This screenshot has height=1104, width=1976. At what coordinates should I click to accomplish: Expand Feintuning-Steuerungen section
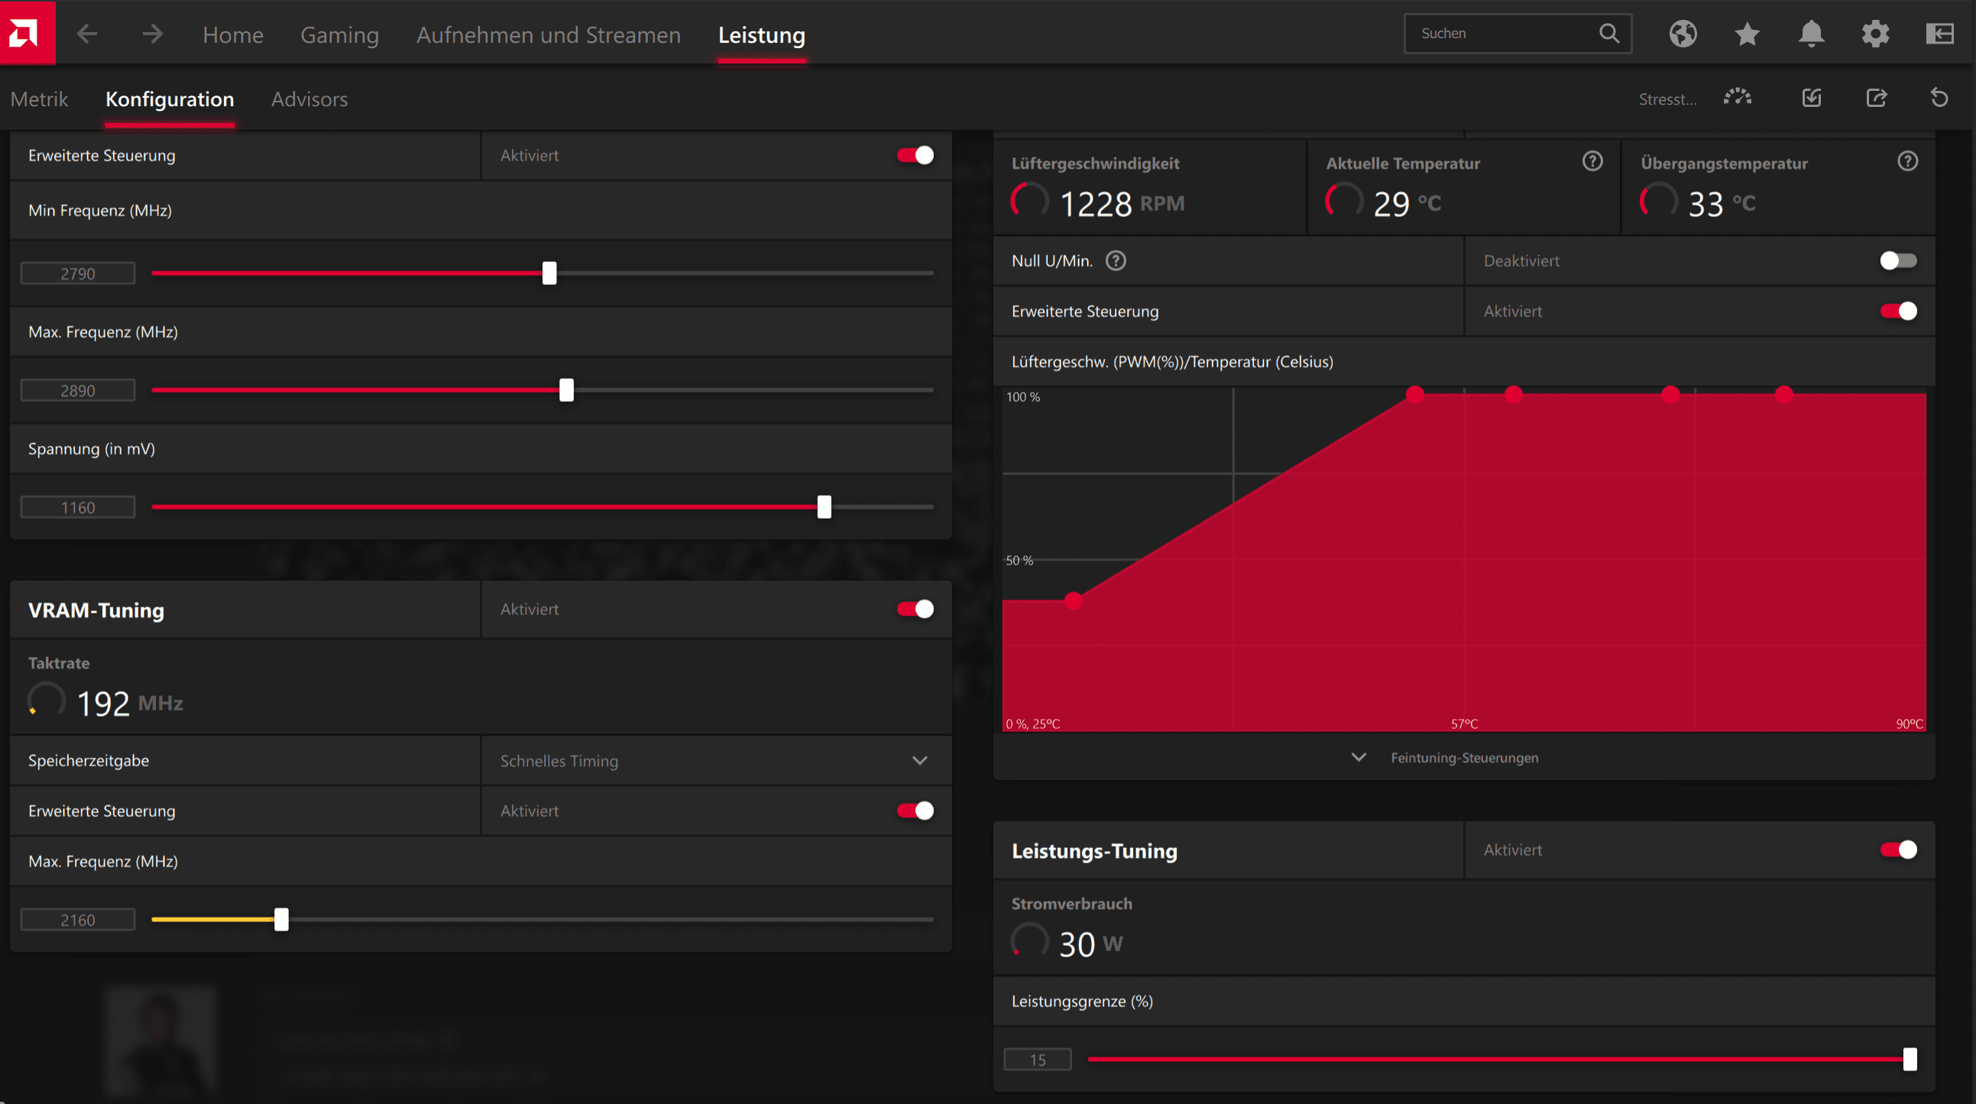tap(1463, 758)
